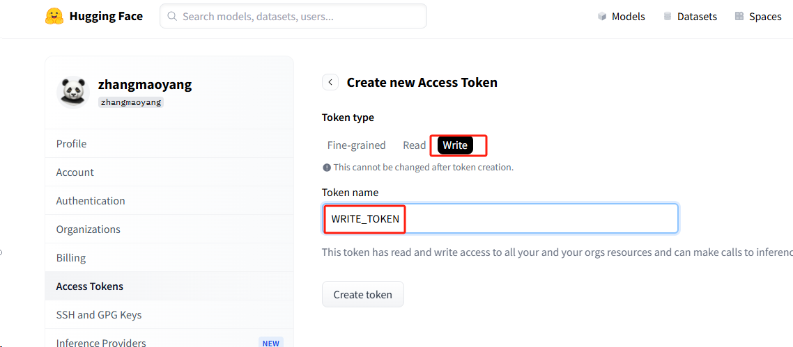Image resolution: width=793 pixels, height=347 pixels.
Task: Select the Fine-grained token type
Action: [x=357, y=145]
